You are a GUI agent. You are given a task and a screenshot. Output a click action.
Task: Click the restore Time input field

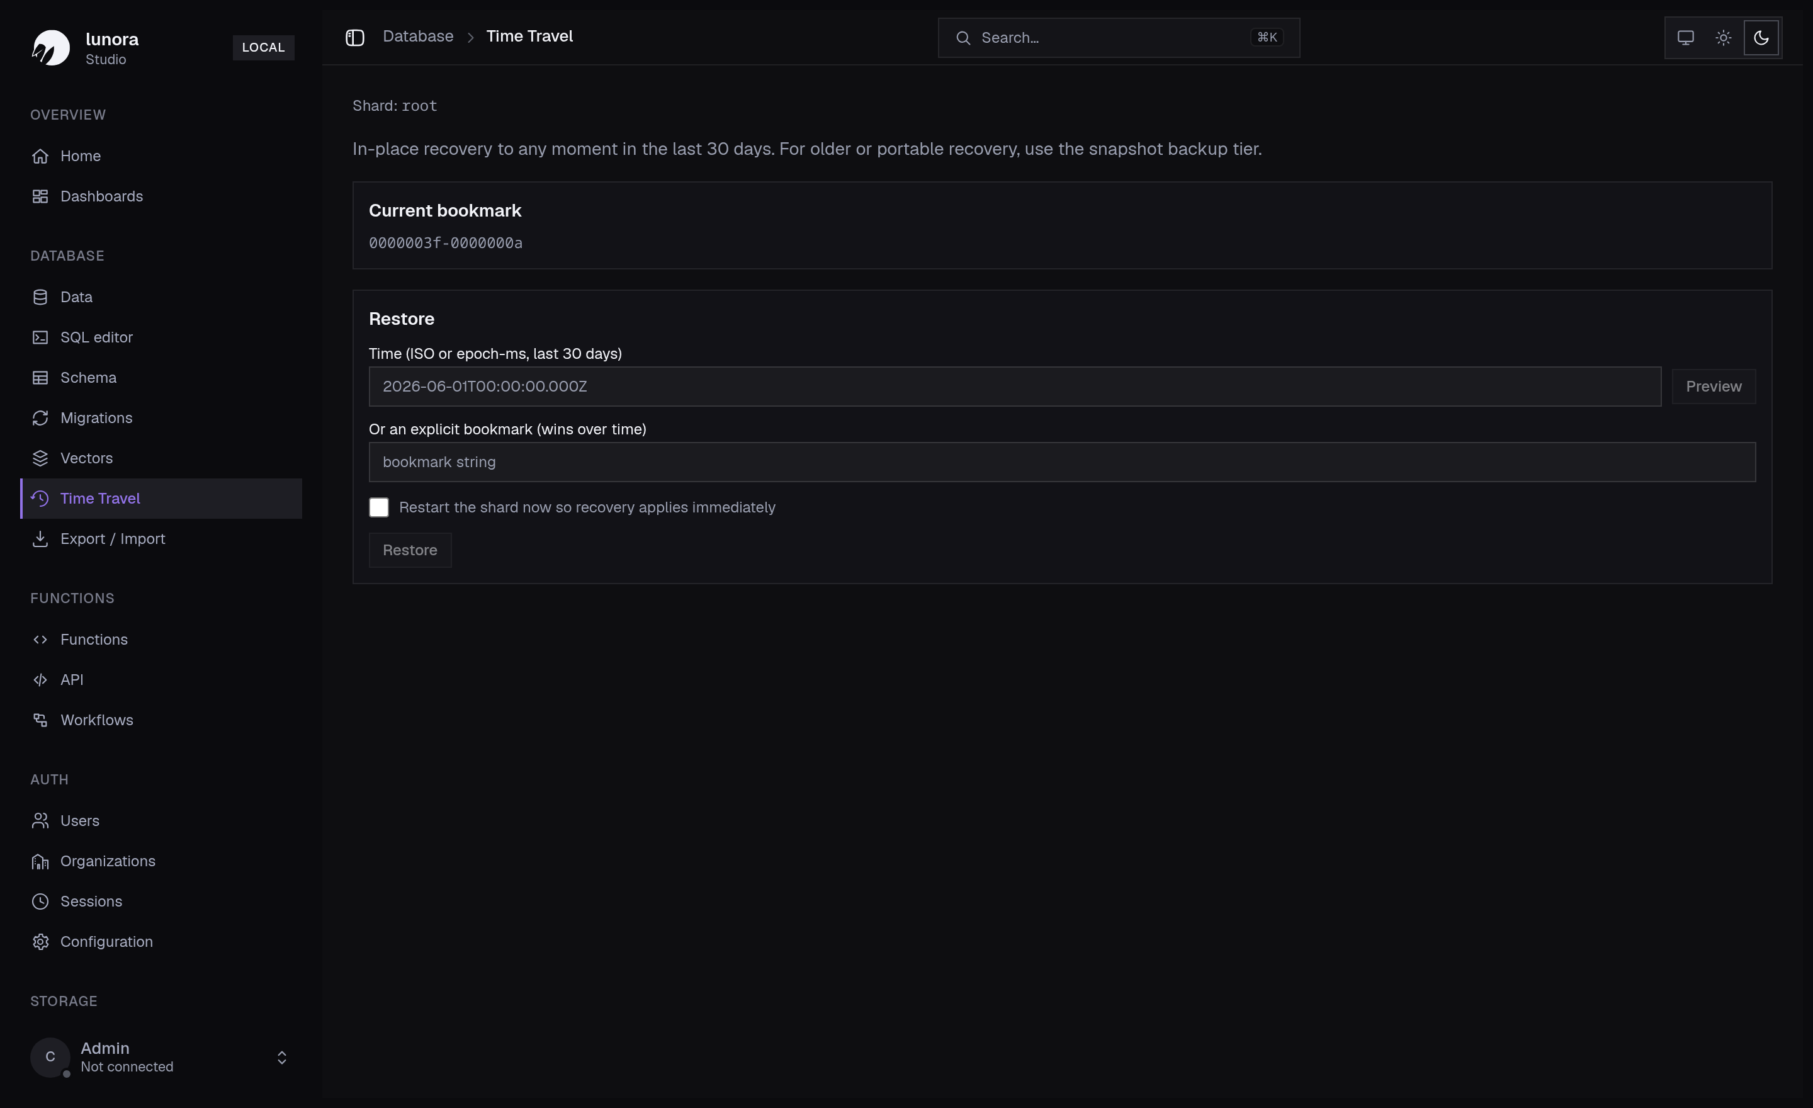click(x=1015, y=387)
